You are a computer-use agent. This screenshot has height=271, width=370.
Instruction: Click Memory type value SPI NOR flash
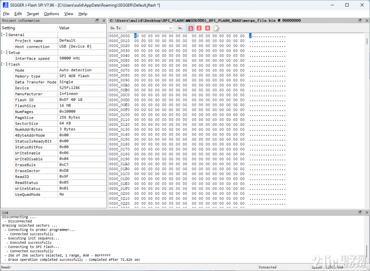point(74,76)
